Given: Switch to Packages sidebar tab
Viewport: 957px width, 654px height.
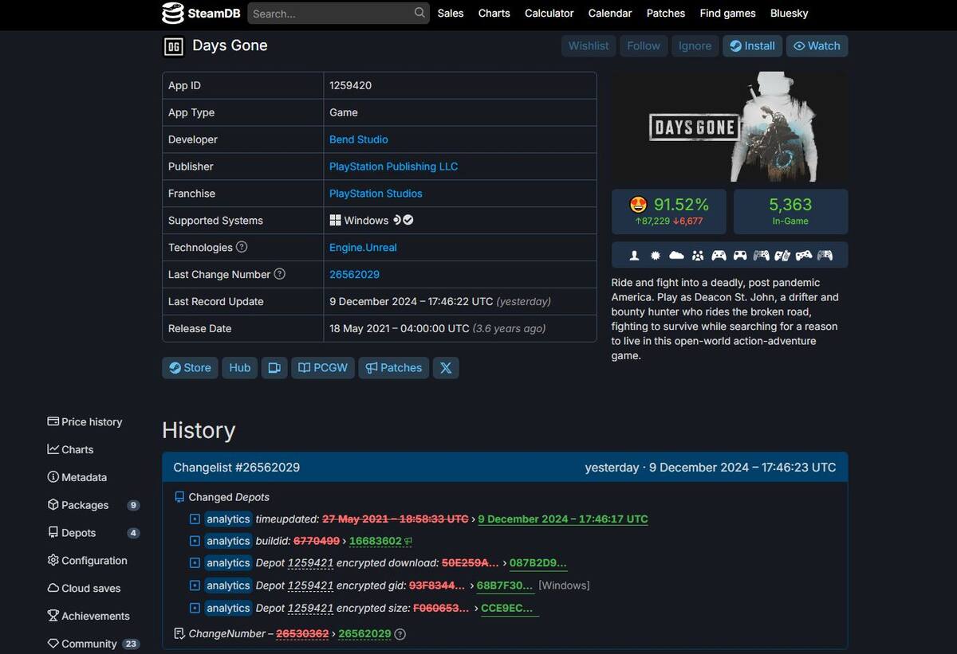Looking at the screenshot, I should pos(93,505).
